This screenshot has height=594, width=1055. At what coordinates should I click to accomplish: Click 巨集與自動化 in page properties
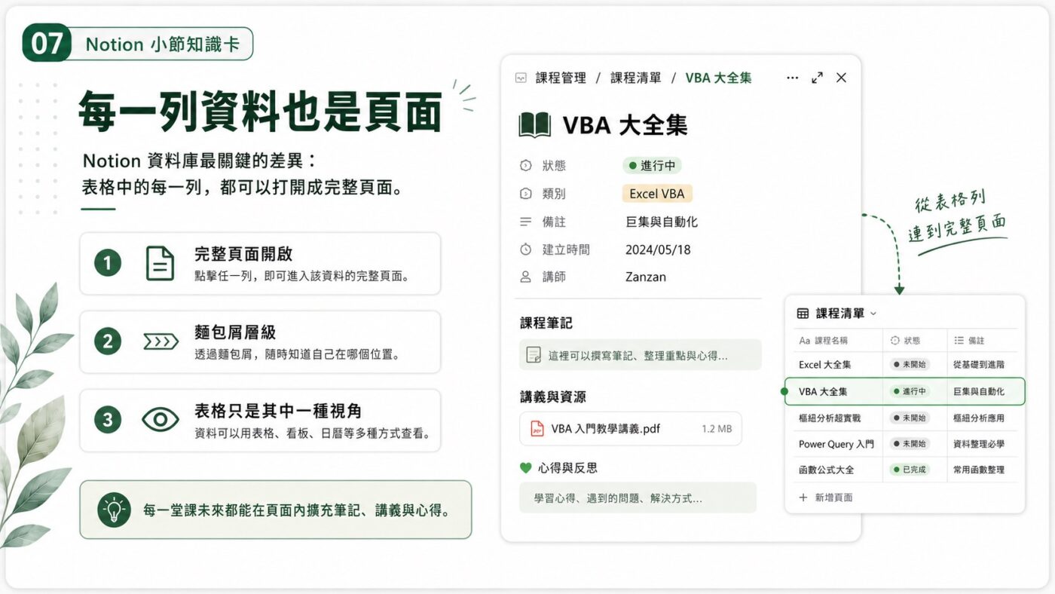tap(662, 222)
